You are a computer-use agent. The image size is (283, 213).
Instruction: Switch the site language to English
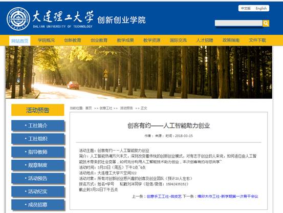coord(261,8)
